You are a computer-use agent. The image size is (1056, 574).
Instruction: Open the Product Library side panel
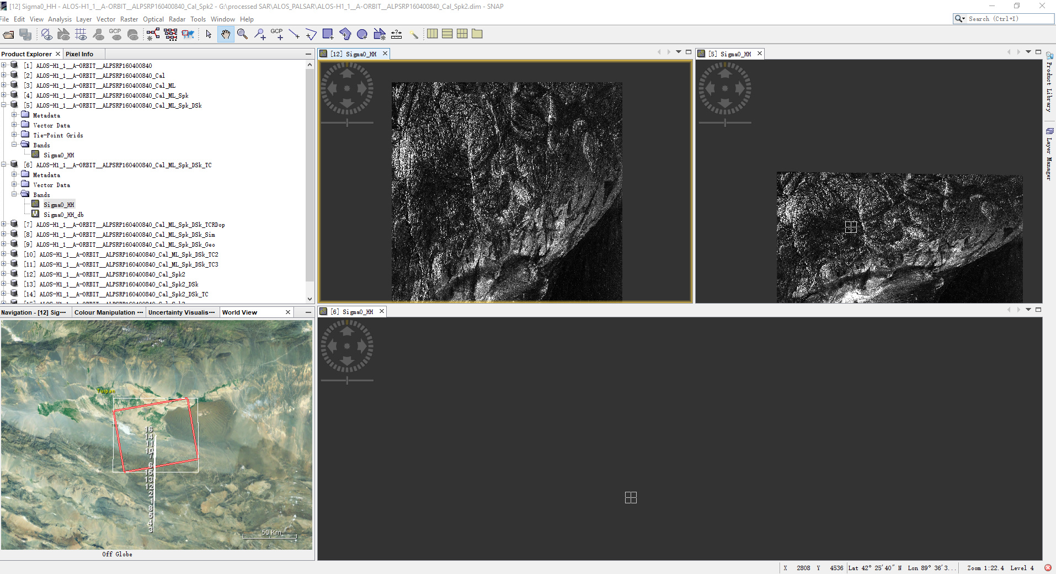click(x=1049, y=82)
